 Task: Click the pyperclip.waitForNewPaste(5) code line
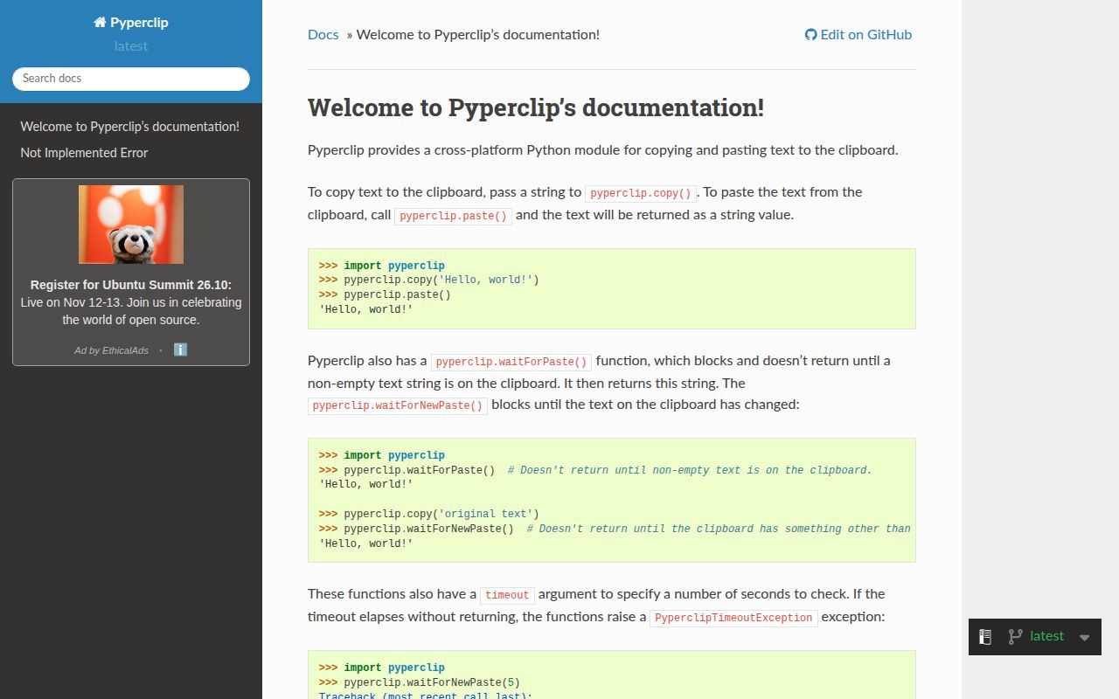tap(420, 682)
